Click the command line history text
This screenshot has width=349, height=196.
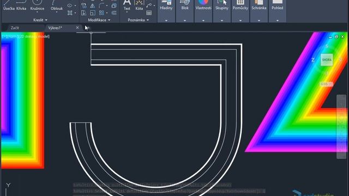tap(169, 188)
